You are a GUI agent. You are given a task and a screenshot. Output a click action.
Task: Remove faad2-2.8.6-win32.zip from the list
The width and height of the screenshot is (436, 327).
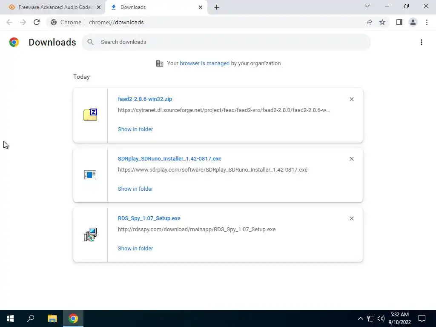[351, 99]
